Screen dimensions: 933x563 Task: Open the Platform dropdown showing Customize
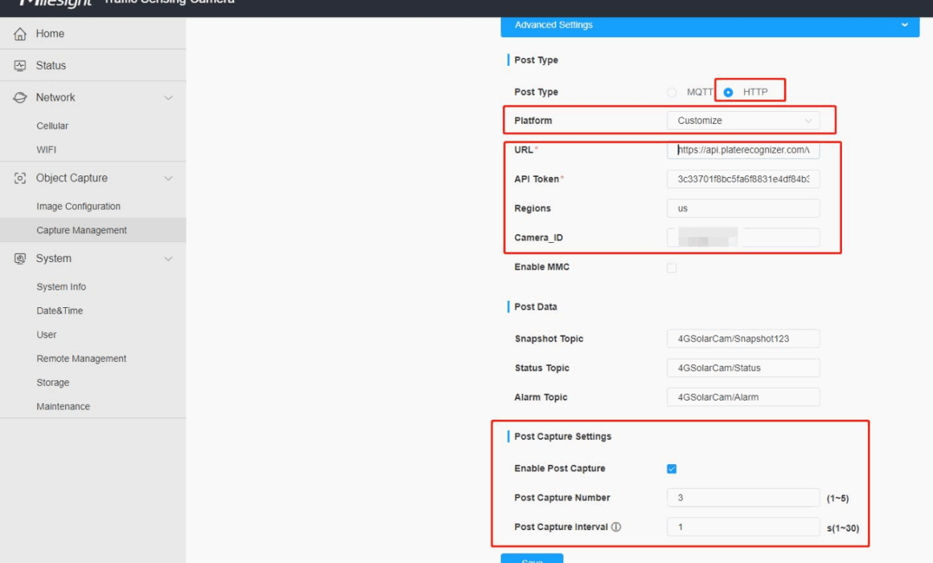point(742,121)
